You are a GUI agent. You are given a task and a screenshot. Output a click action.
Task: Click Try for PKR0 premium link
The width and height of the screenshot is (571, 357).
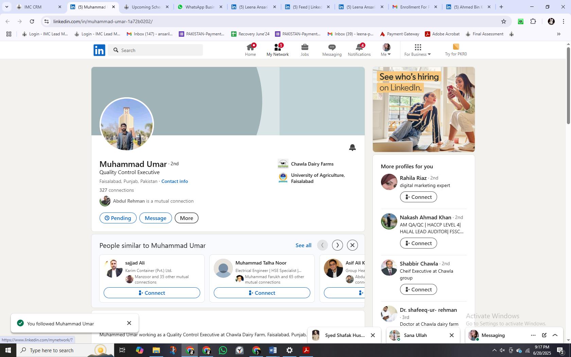coord(456,50)
